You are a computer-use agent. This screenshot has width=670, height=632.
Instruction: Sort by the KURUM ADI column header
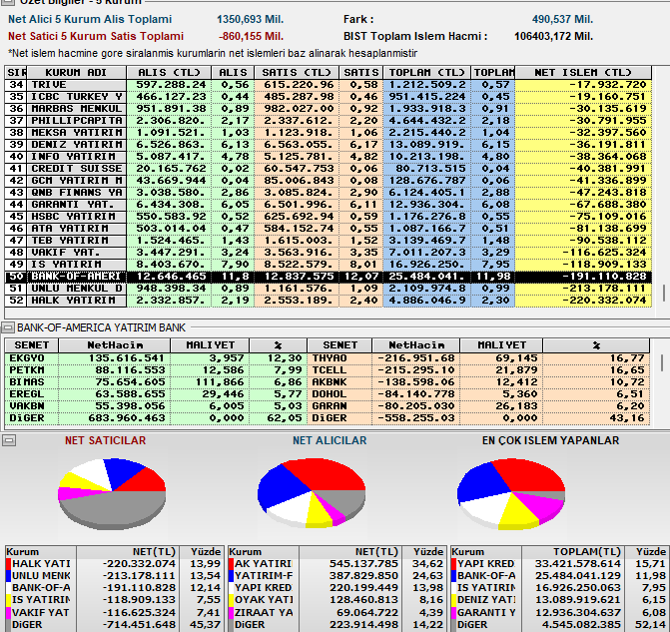coord(76,72)
